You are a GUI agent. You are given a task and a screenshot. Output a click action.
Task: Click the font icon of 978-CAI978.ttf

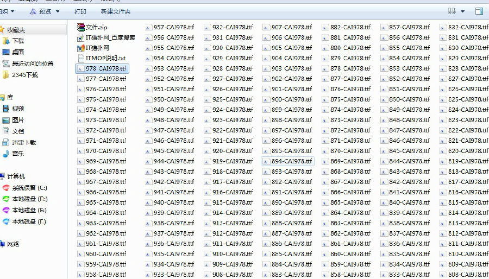click(x=81, y=68)
